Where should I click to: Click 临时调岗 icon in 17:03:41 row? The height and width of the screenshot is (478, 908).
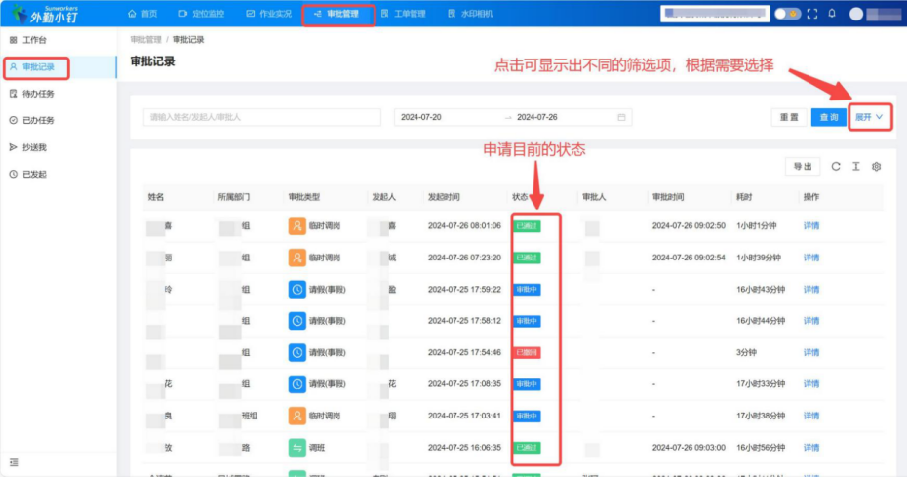tap(297, 416)
